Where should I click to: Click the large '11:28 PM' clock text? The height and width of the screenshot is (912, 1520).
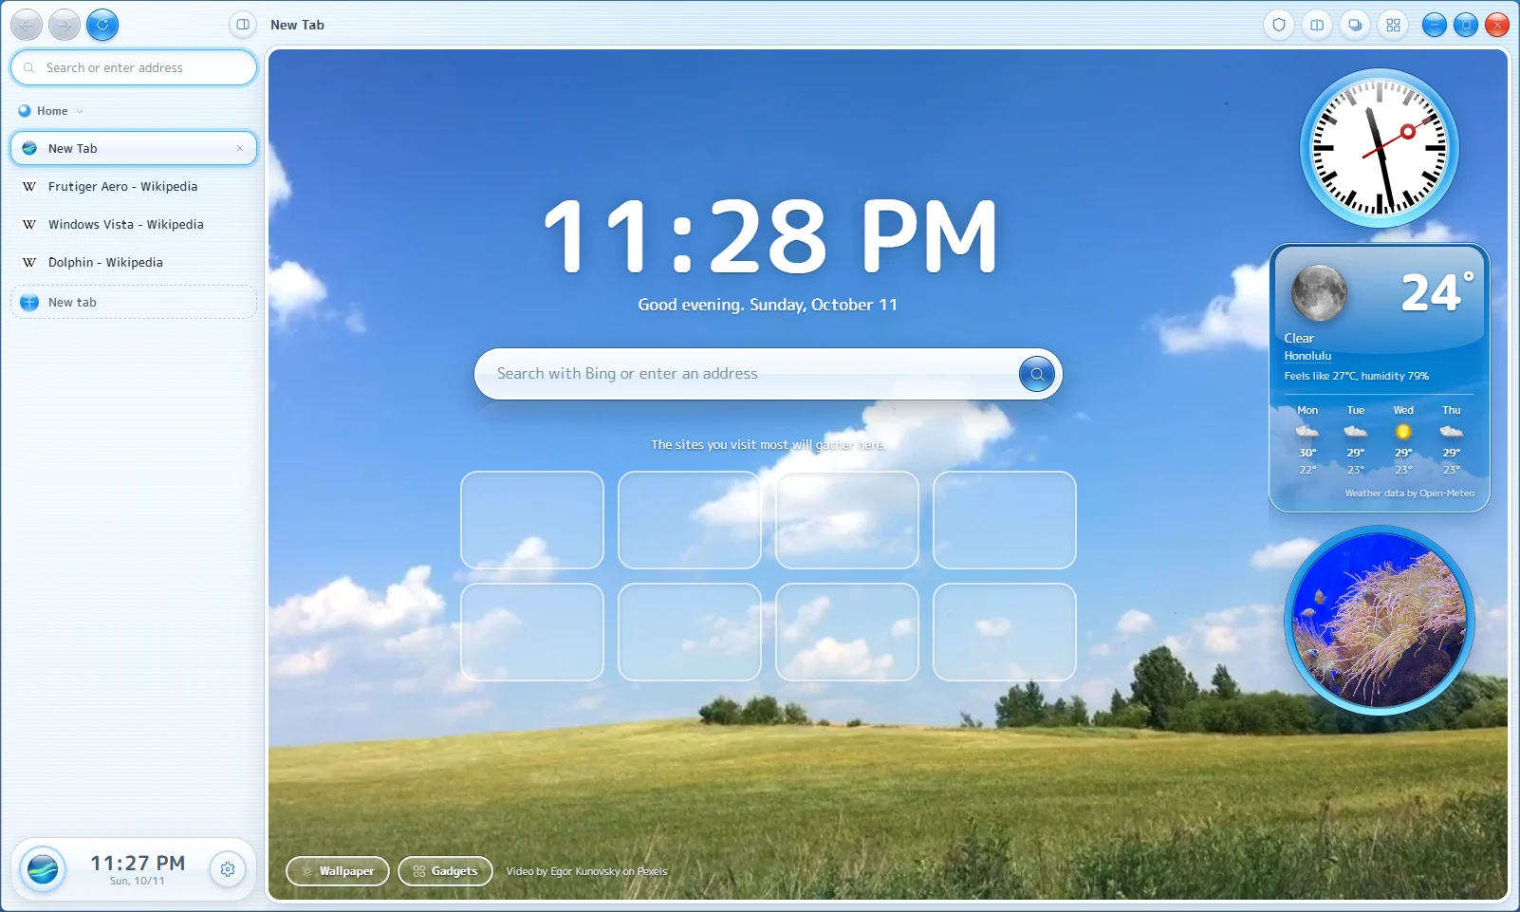point(769,236)
